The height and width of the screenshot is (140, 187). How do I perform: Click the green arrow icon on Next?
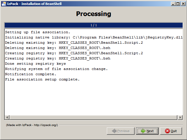(x=143, y=131)
